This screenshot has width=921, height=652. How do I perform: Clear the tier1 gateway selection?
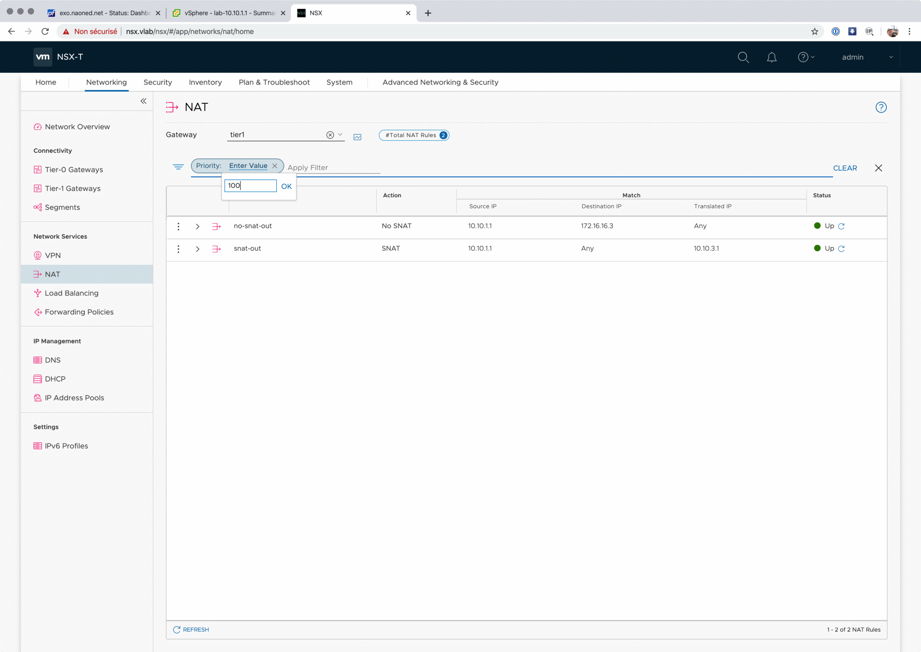[330, 135]
